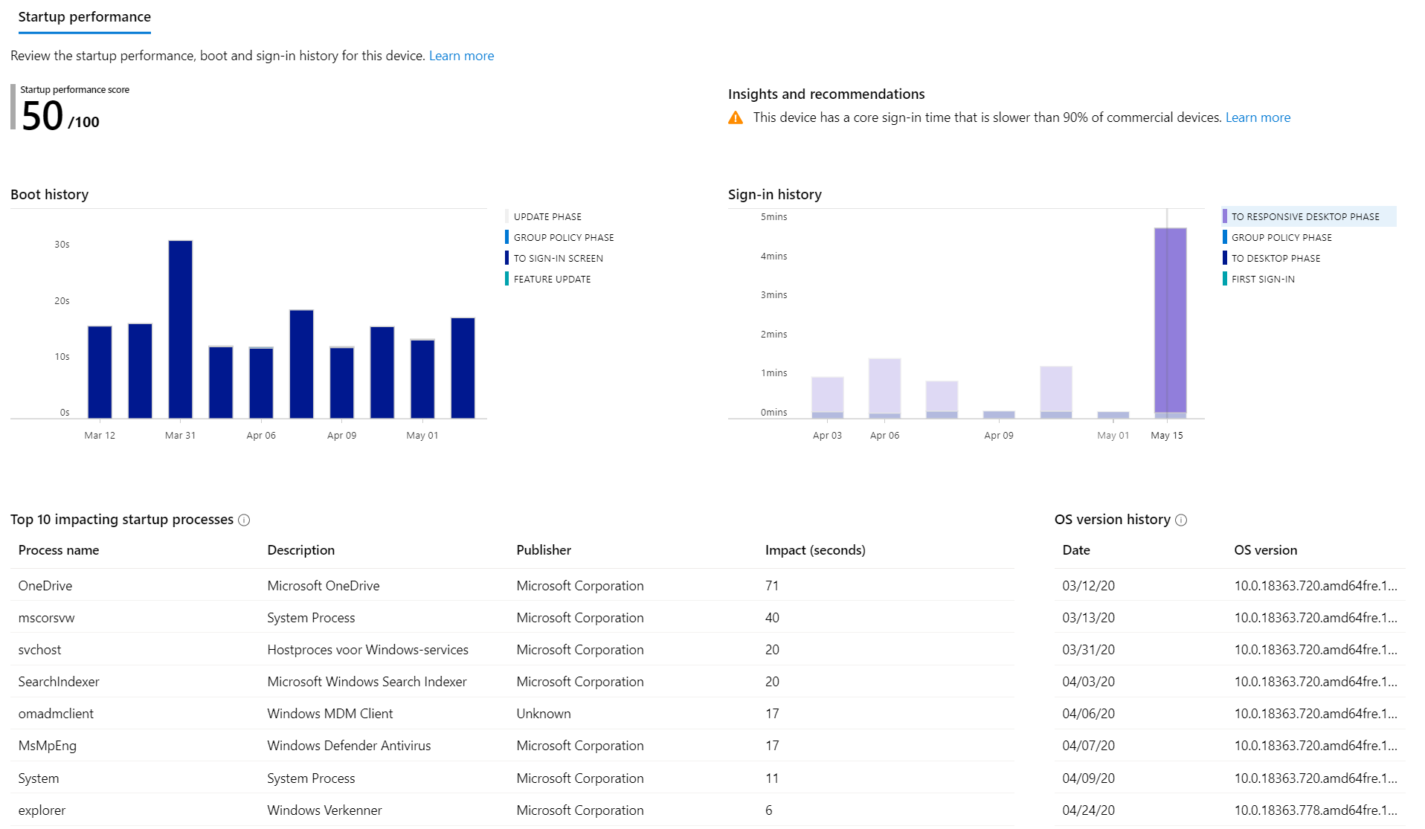This screenshot has height=829, width=1425.
Task: Open Learn more for slow sign-in insight
Action: (1258, 117)
